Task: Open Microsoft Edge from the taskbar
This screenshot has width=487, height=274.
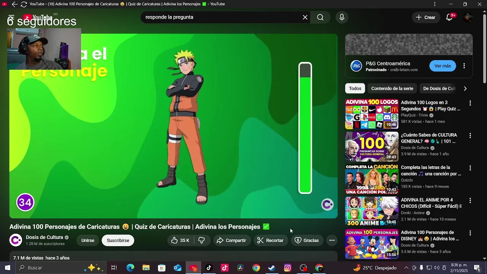Action: (130, 268)
